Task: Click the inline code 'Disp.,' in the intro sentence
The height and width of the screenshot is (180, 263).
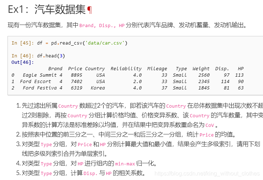Action: pos(107,25)
